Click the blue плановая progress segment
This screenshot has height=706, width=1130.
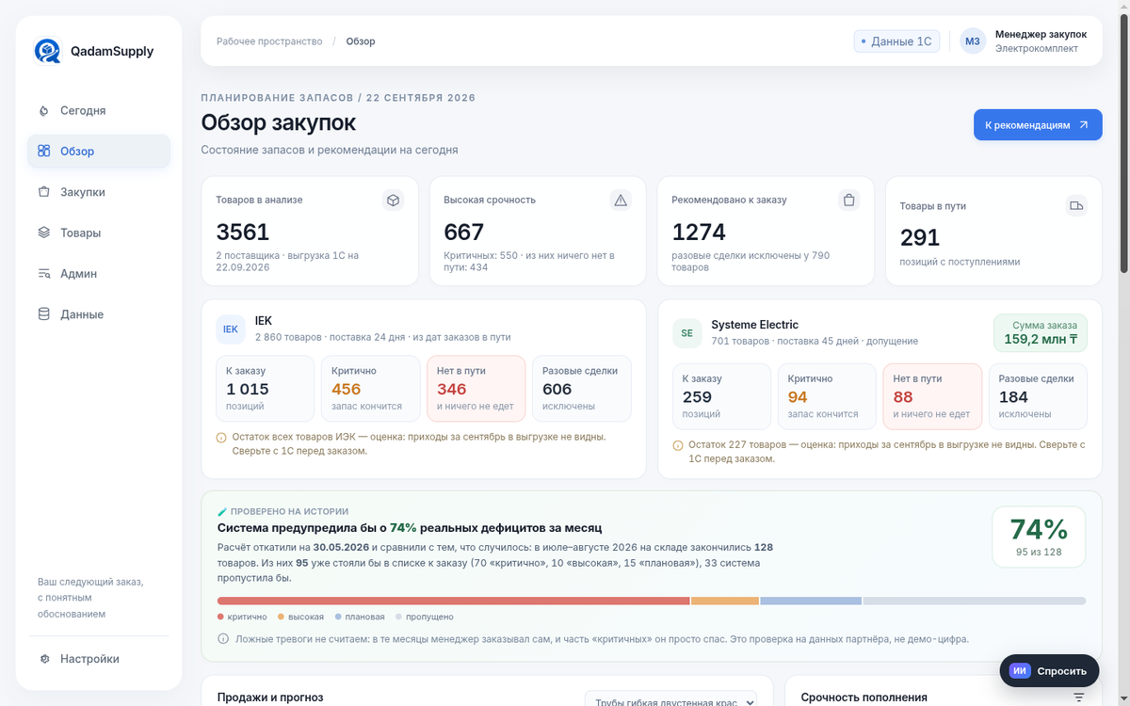(x=811, y=601)
